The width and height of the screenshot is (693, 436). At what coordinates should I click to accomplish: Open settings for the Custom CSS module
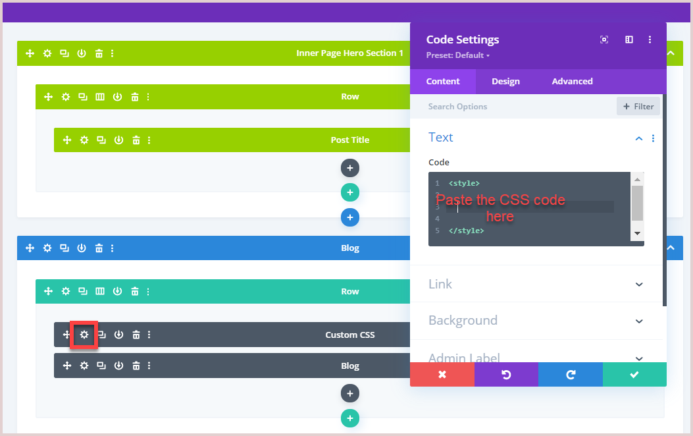[x=84, y=335]
